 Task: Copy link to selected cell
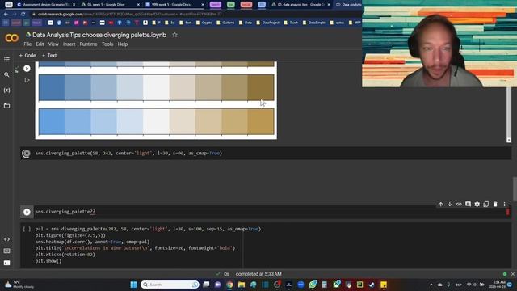coord(459,205)
